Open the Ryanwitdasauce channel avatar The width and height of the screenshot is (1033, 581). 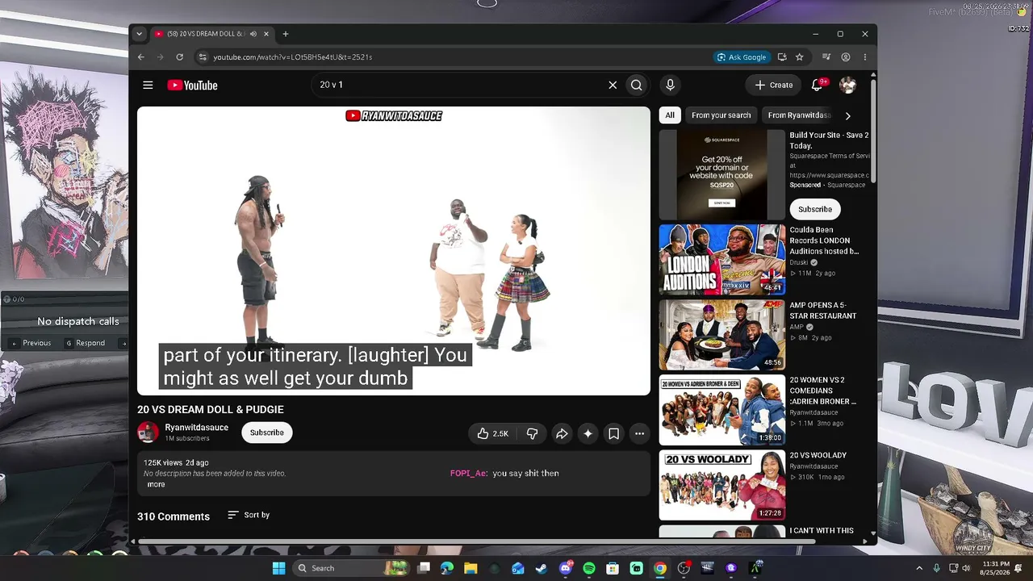[x=148, y=433]
